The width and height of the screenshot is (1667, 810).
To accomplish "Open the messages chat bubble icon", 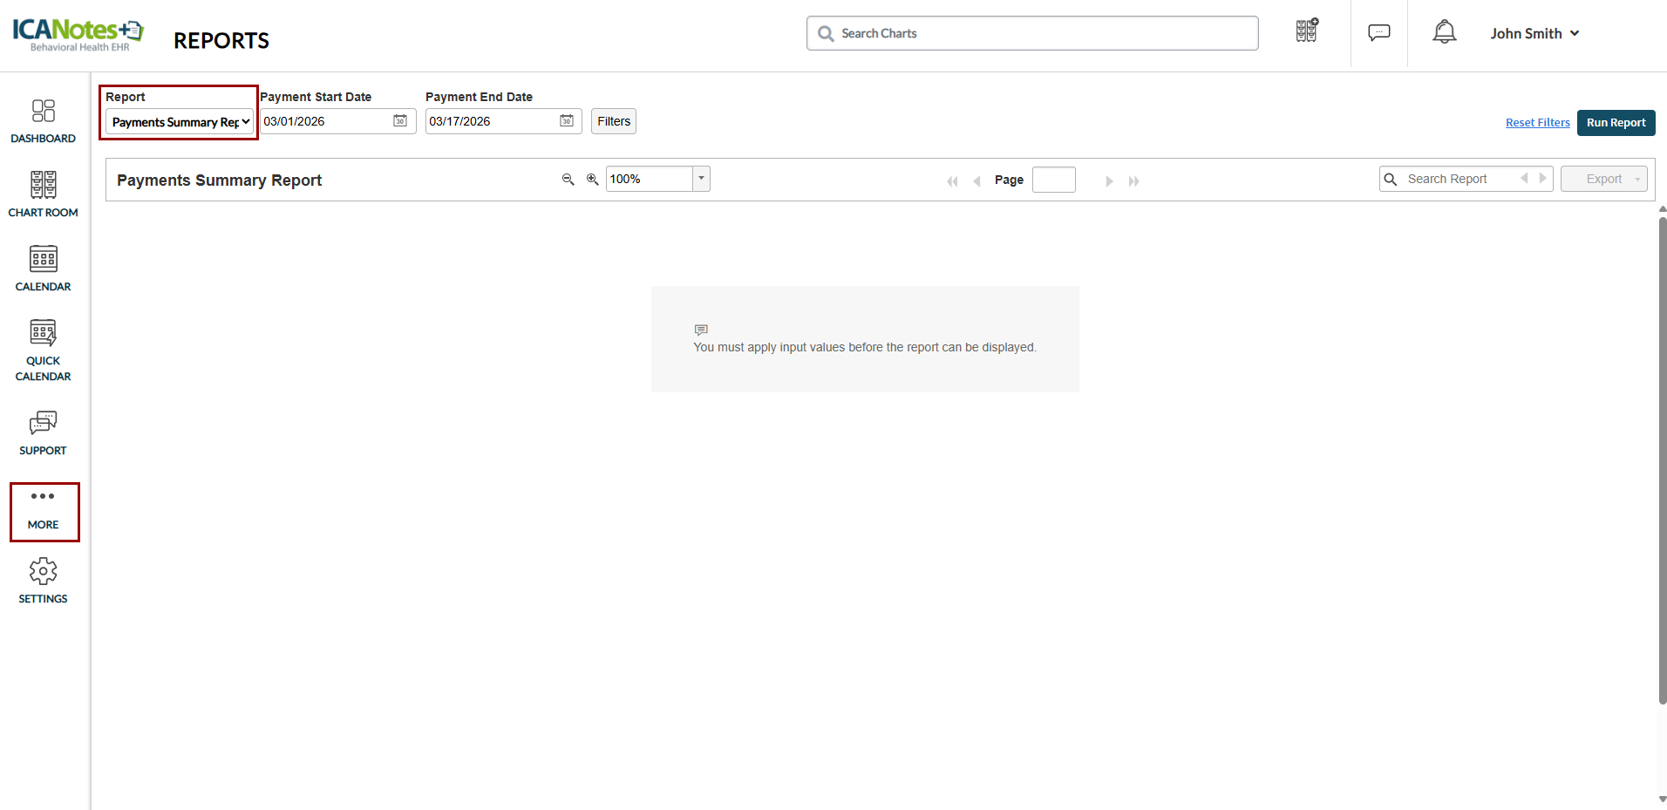I will point(1378,33).
